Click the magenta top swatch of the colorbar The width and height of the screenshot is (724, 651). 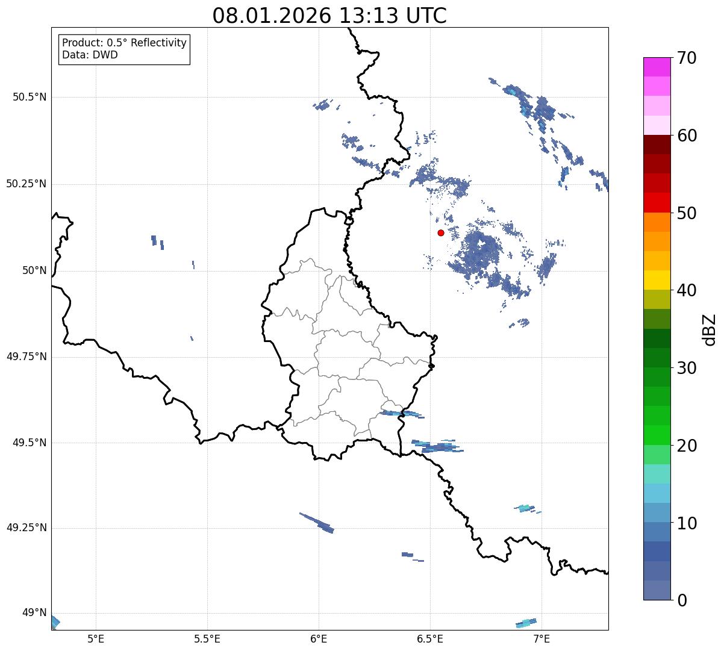(657, 67)
